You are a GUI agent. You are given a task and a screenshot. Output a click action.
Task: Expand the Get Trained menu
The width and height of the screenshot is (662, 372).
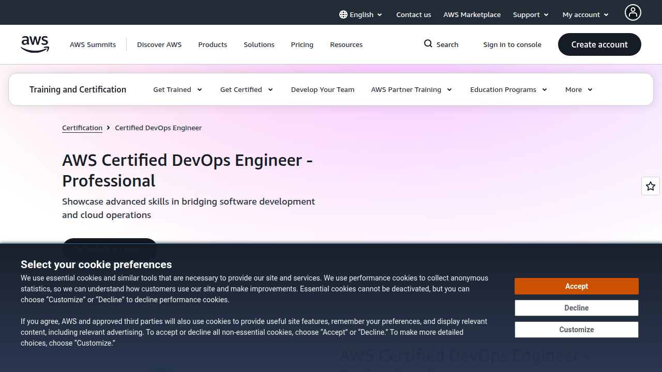tap(178, 89)
